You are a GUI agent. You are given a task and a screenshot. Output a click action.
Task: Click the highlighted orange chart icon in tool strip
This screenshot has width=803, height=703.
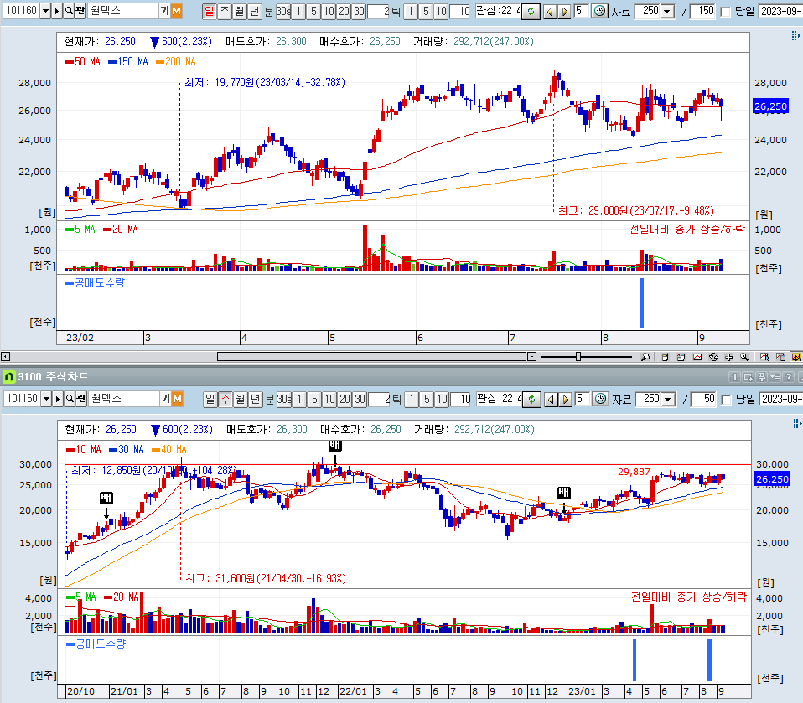796,357
